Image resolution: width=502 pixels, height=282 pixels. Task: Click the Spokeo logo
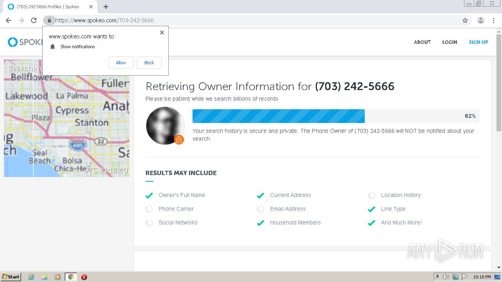coord(25,42)
